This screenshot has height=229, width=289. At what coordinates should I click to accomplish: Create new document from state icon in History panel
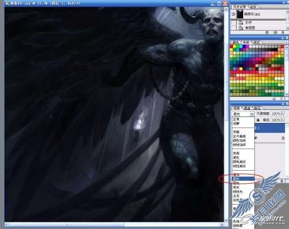tap(267, 32)
